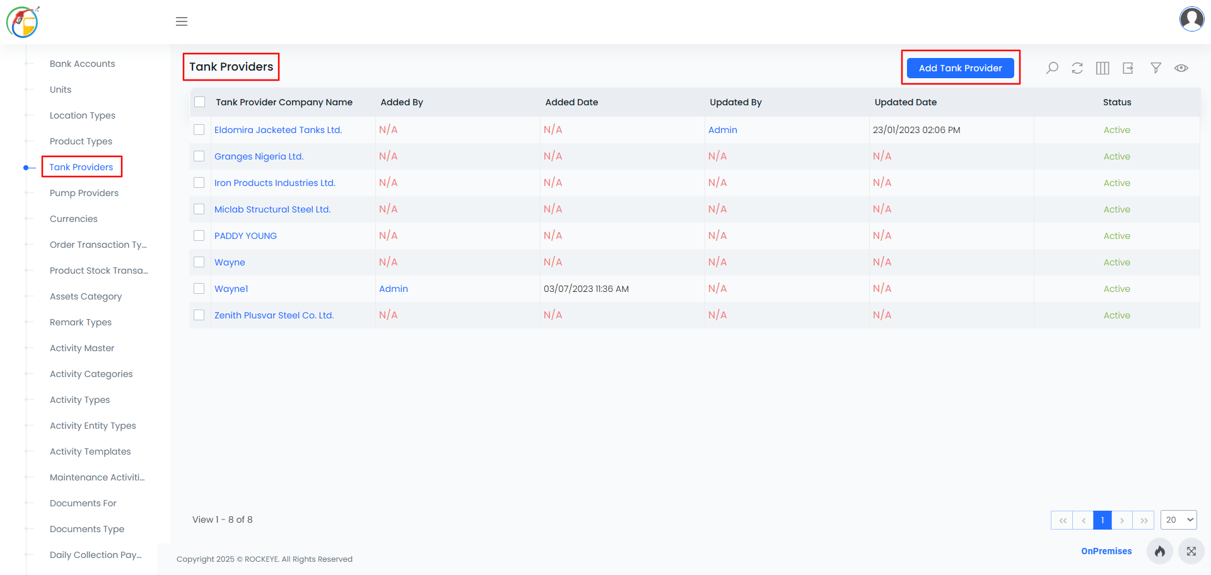The width and height of the screenshot is (1211, 575).
Task: Click the refresh table icon
Action: 1077,68
